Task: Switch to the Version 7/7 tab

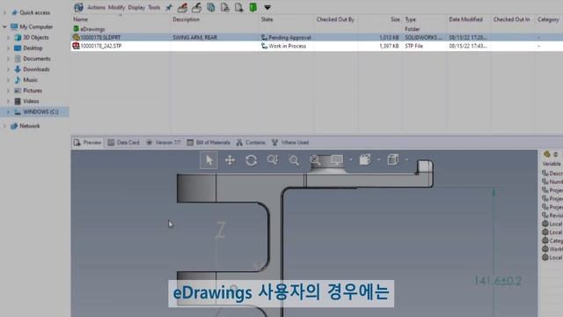Action: point(164,143)
